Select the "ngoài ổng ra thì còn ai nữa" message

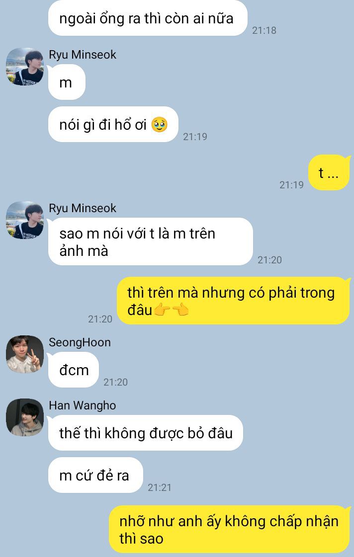tap(148, 18)
